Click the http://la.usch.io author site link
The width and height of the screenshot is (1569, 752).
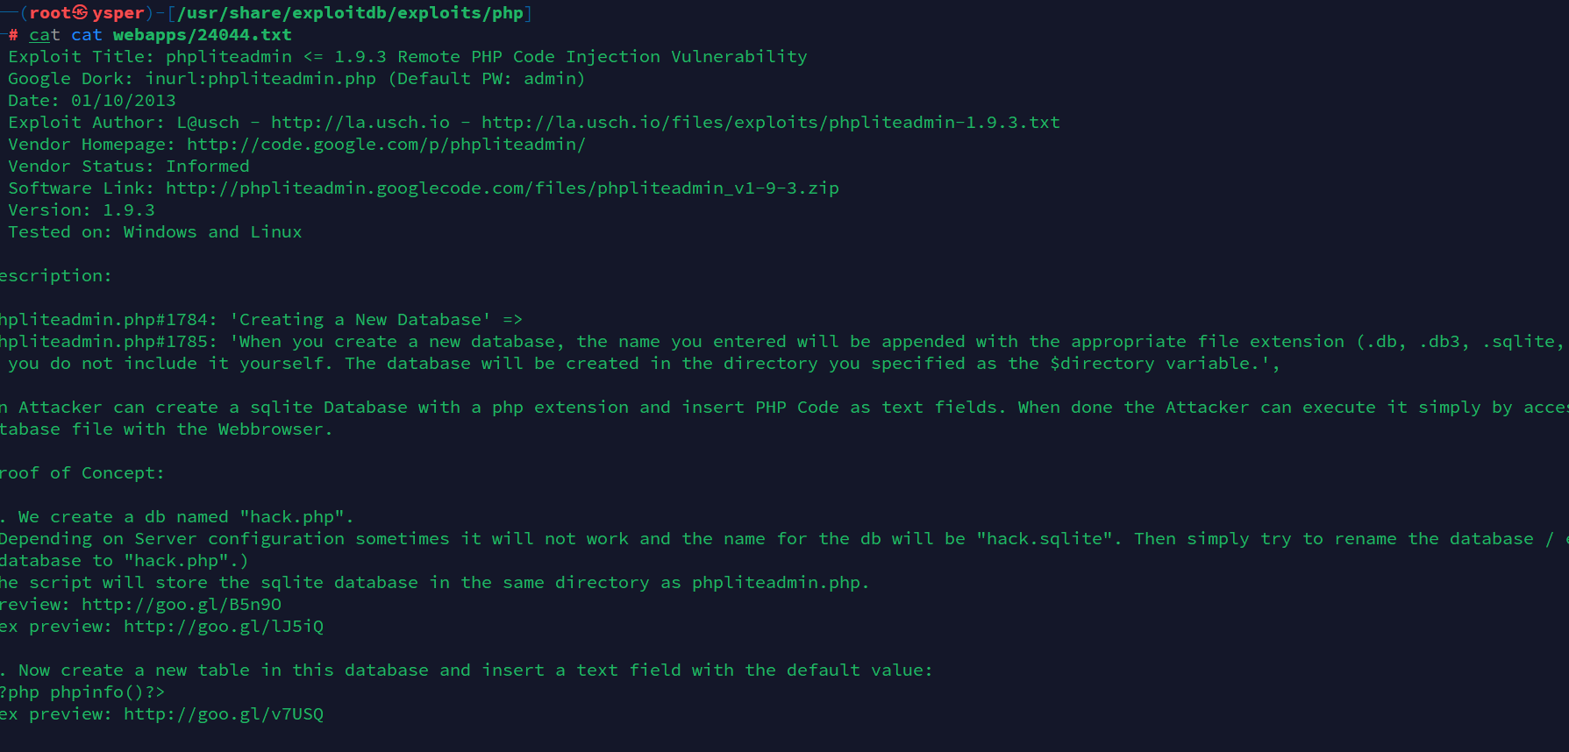coord(360,123)
